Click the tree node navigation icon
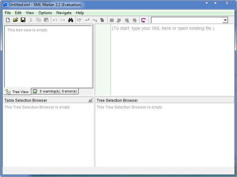The width and height of the screenshot is (237, 177). 79,20
